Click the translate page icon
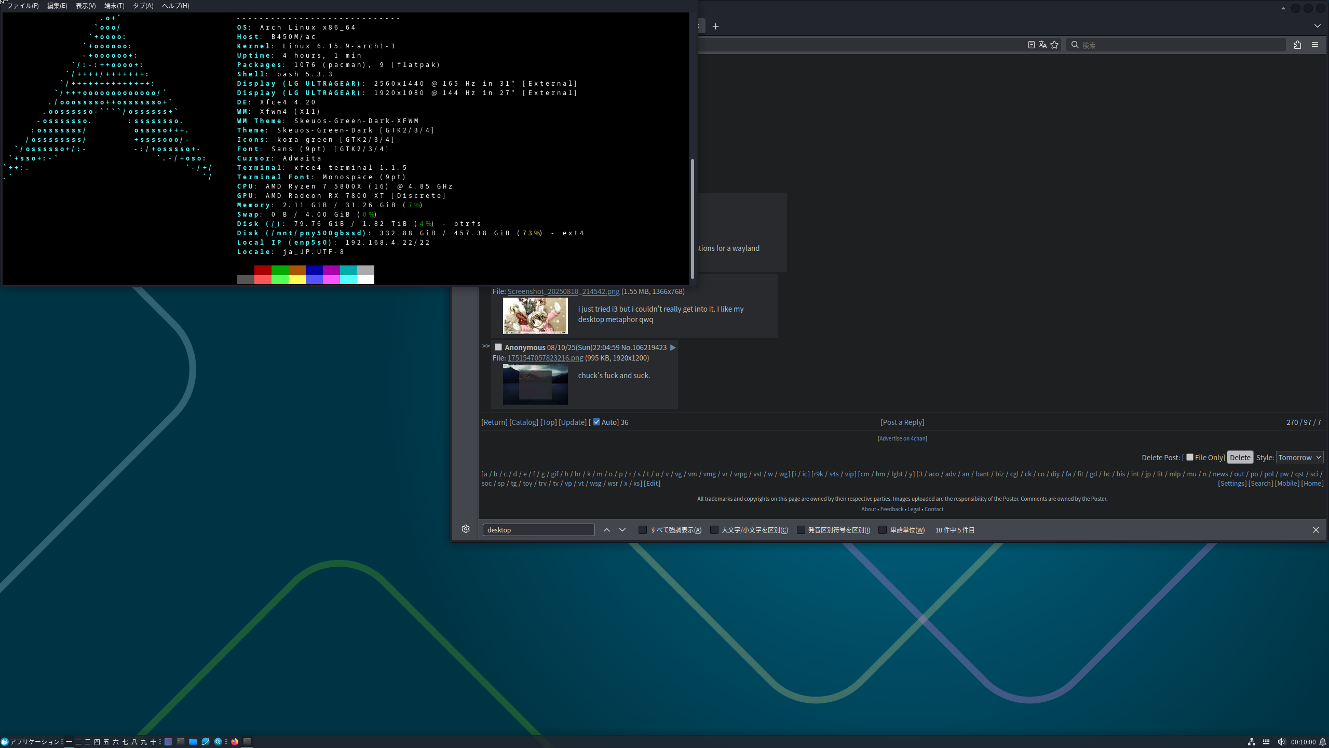This screenshot has width=1329, height=748. point(1042,45)
